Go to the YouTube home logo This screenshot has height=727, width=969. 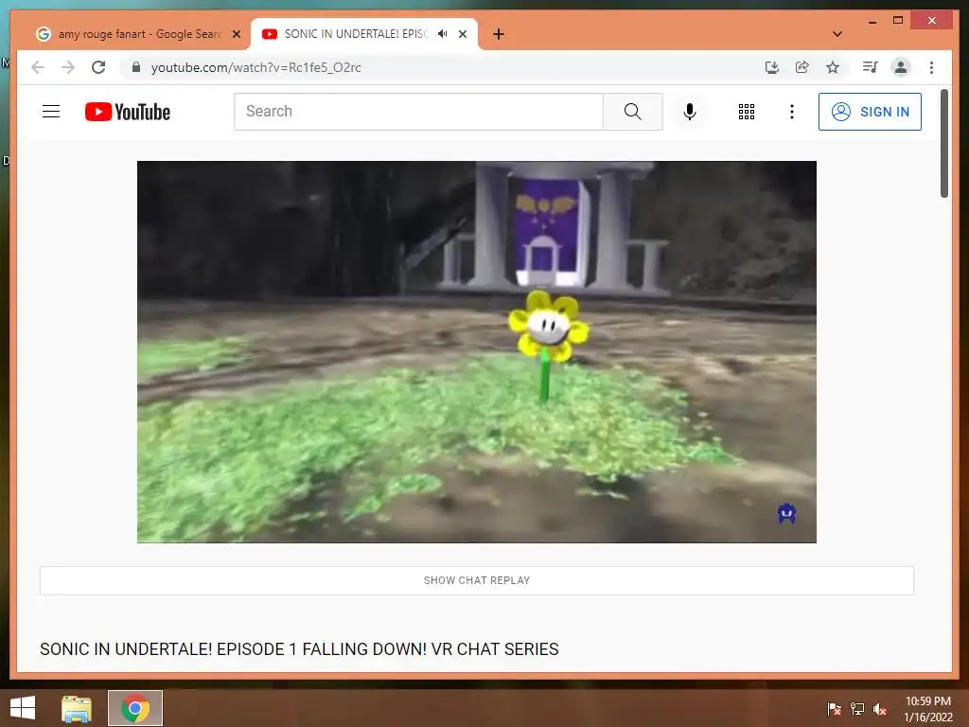pos(128,112)
